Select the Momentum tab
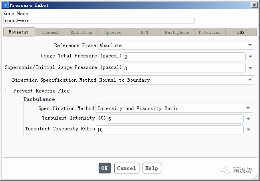The image size is (260, 181). click(19, 32)
